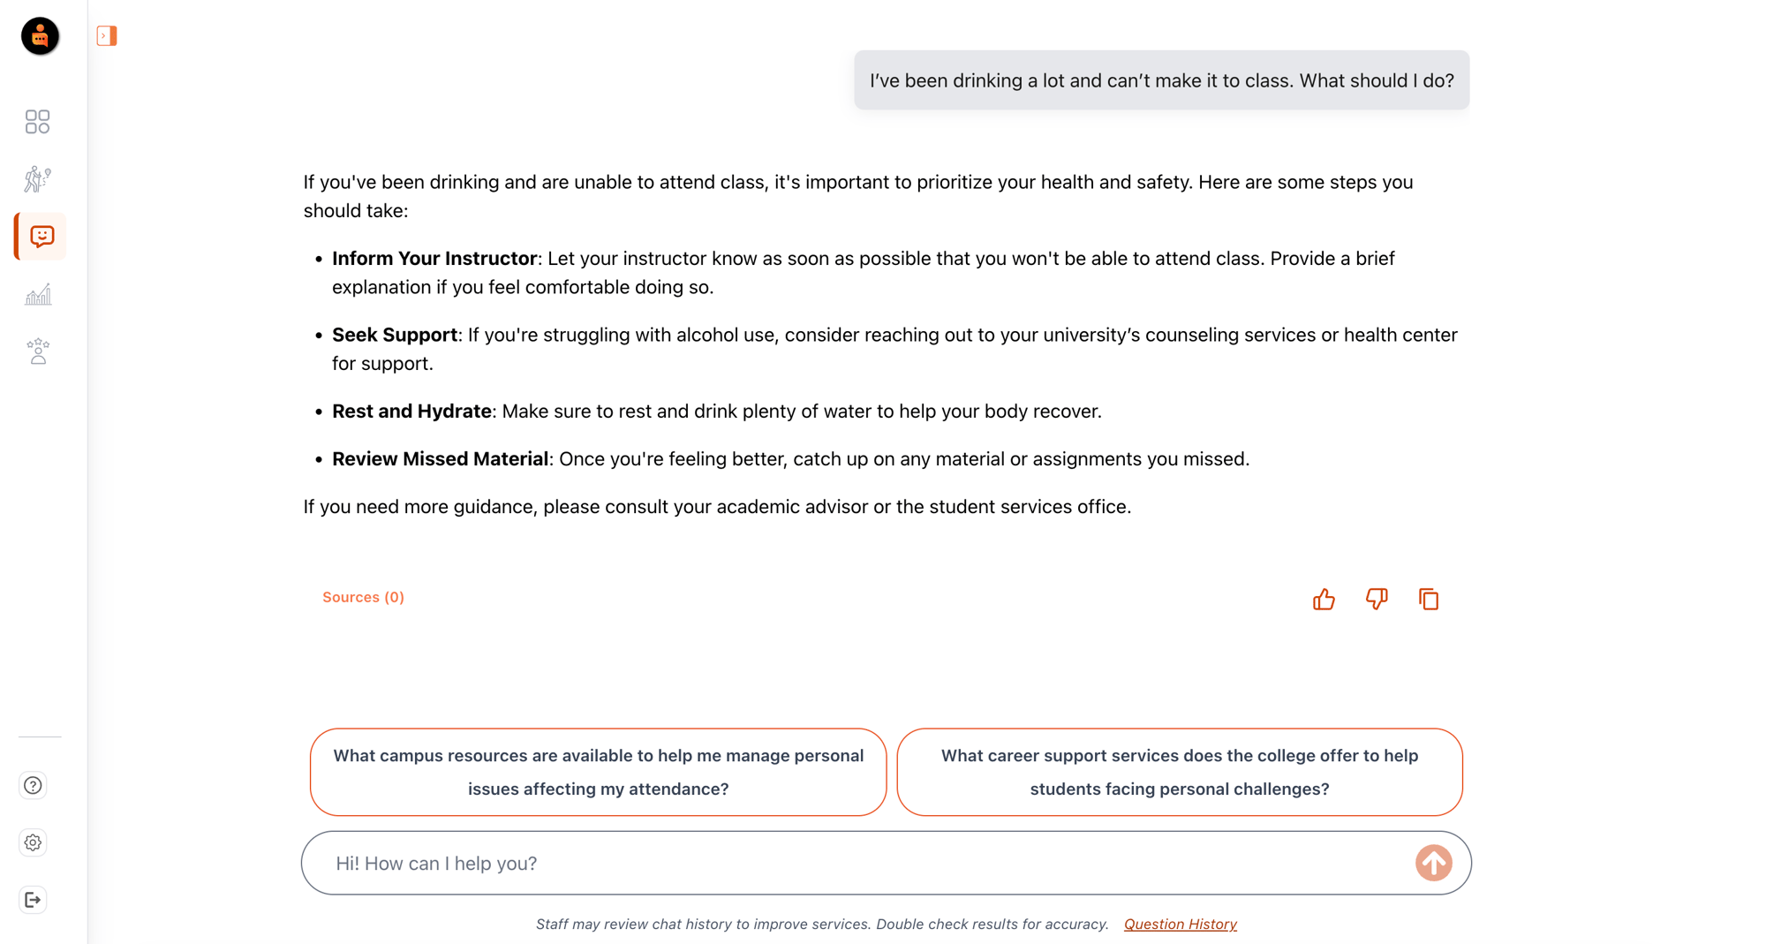Screen dimensions: 1766x944
Task: Select the career support services suggestion
Action: point(1179,772)
